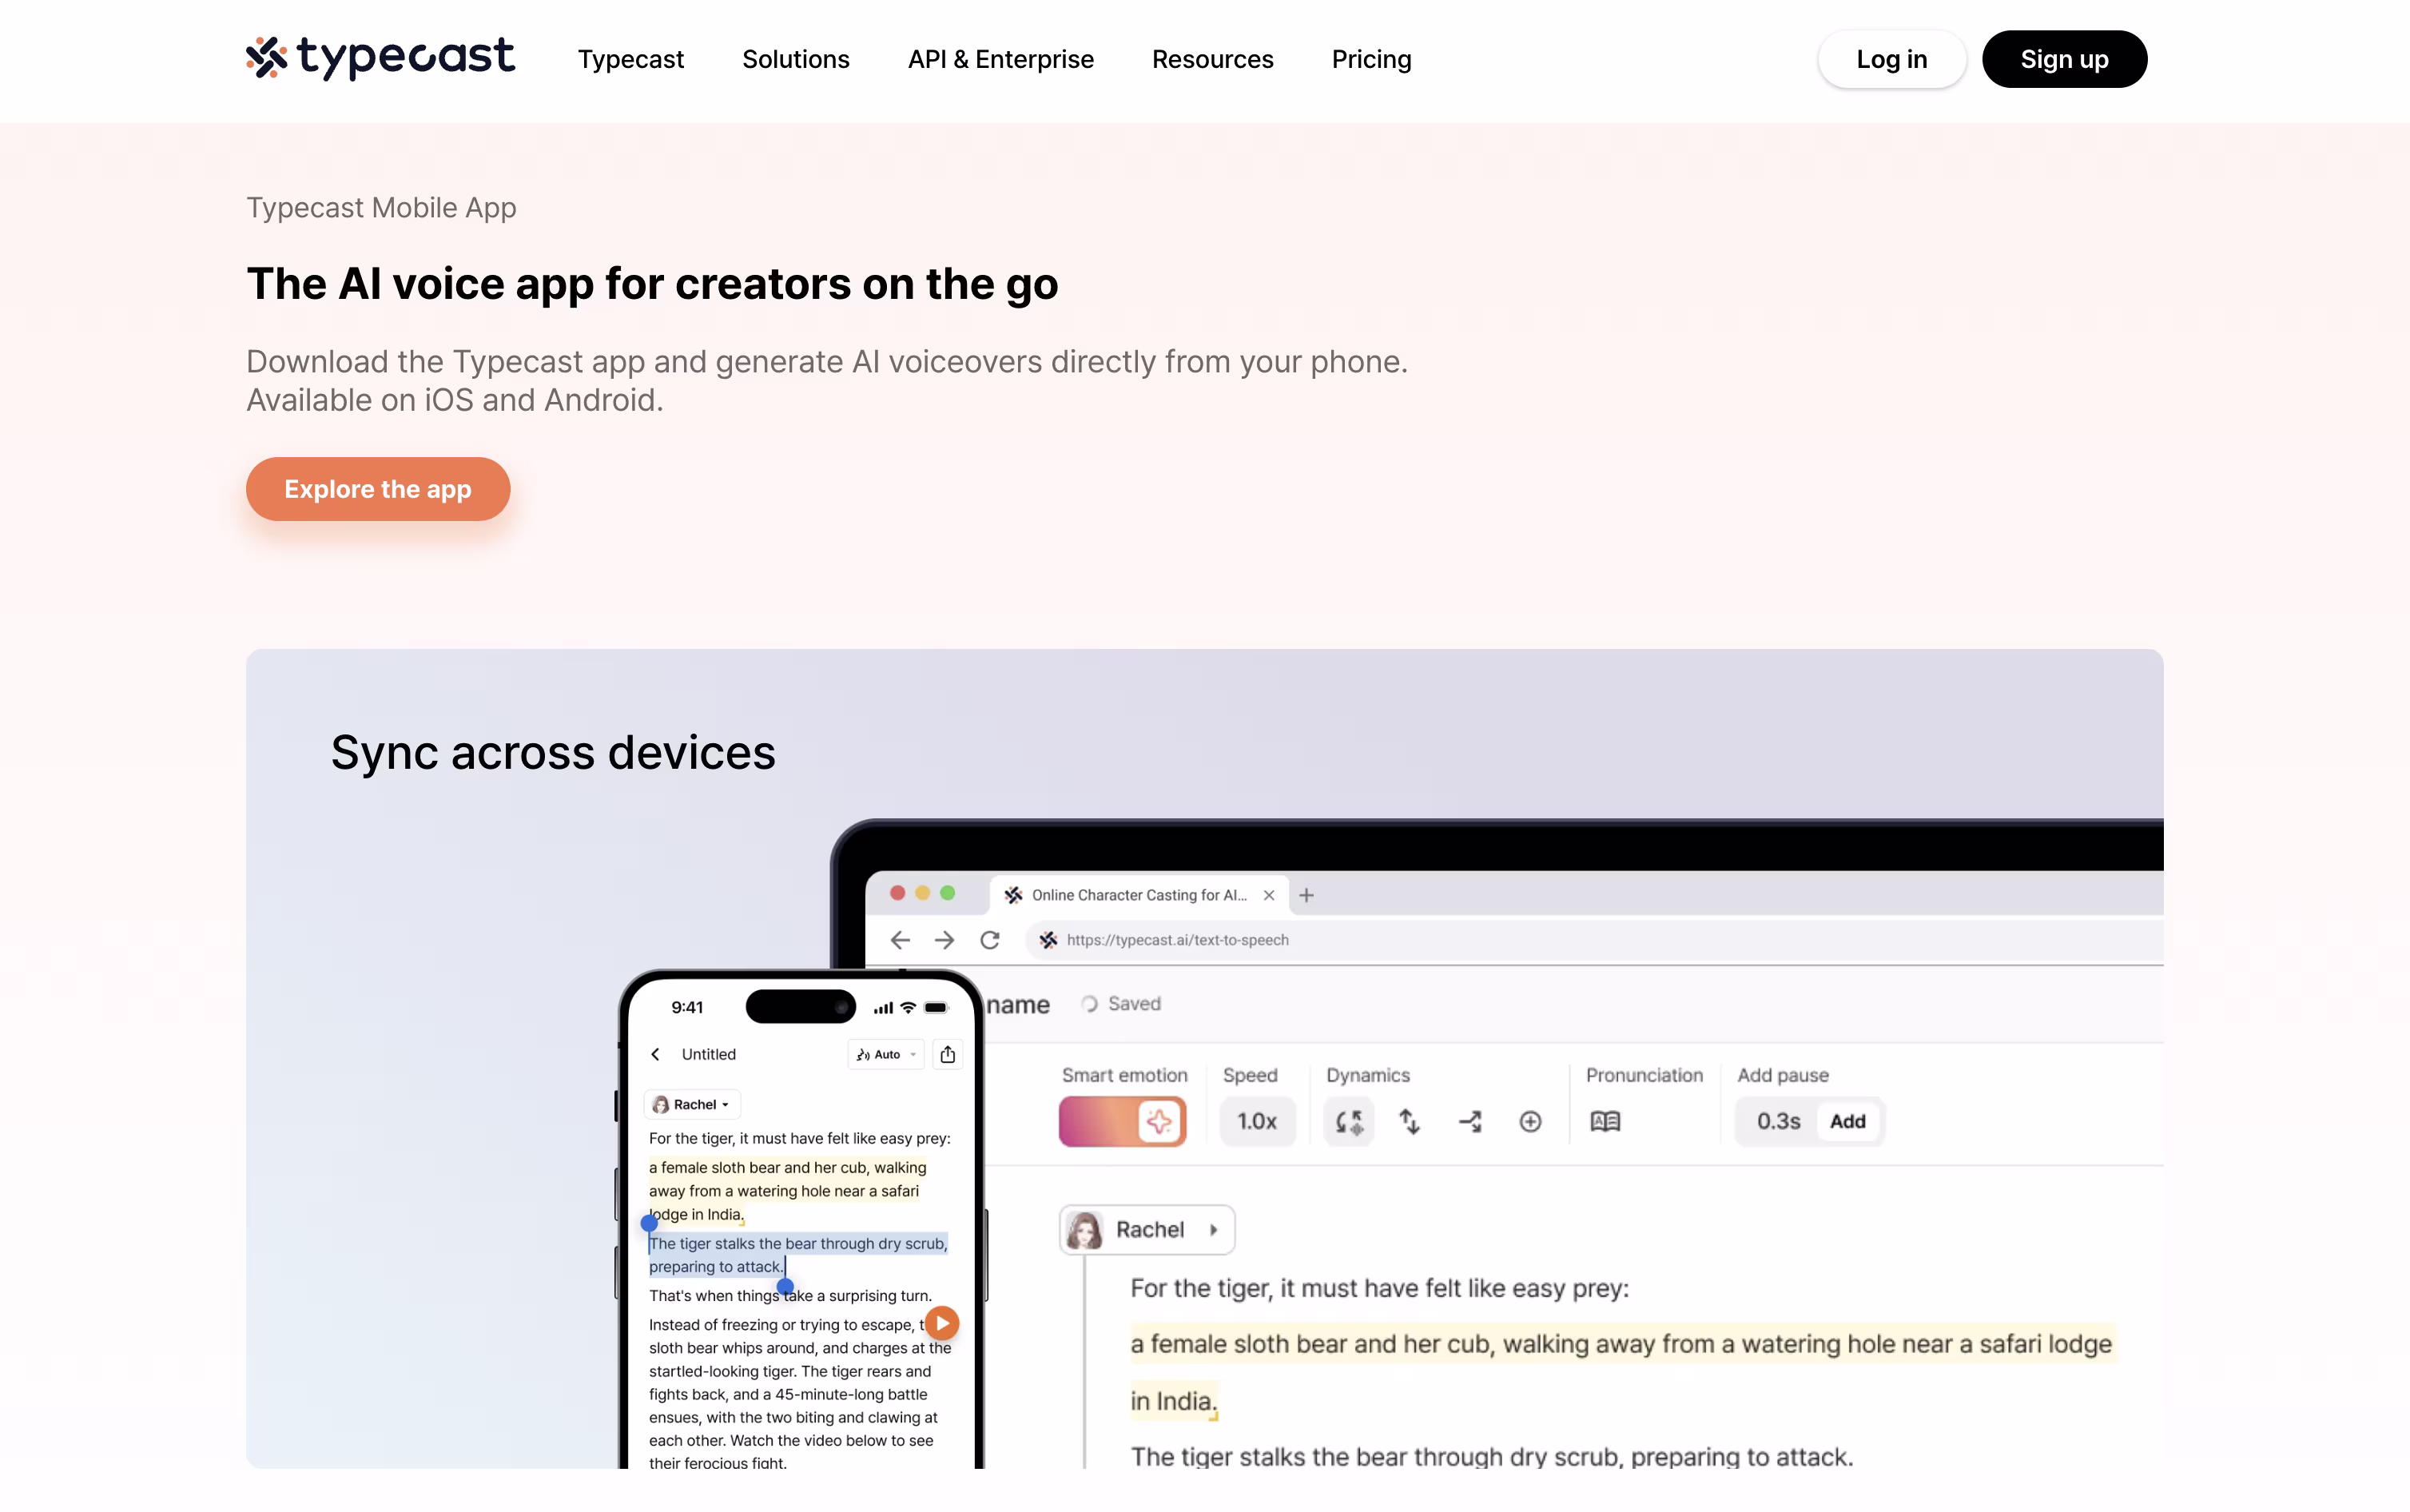Image resolution: width=2410 pixels, height=1512 pixels.
Task: Click the circled plus Dynamics icon
Action: [x=1530, y=1121]
